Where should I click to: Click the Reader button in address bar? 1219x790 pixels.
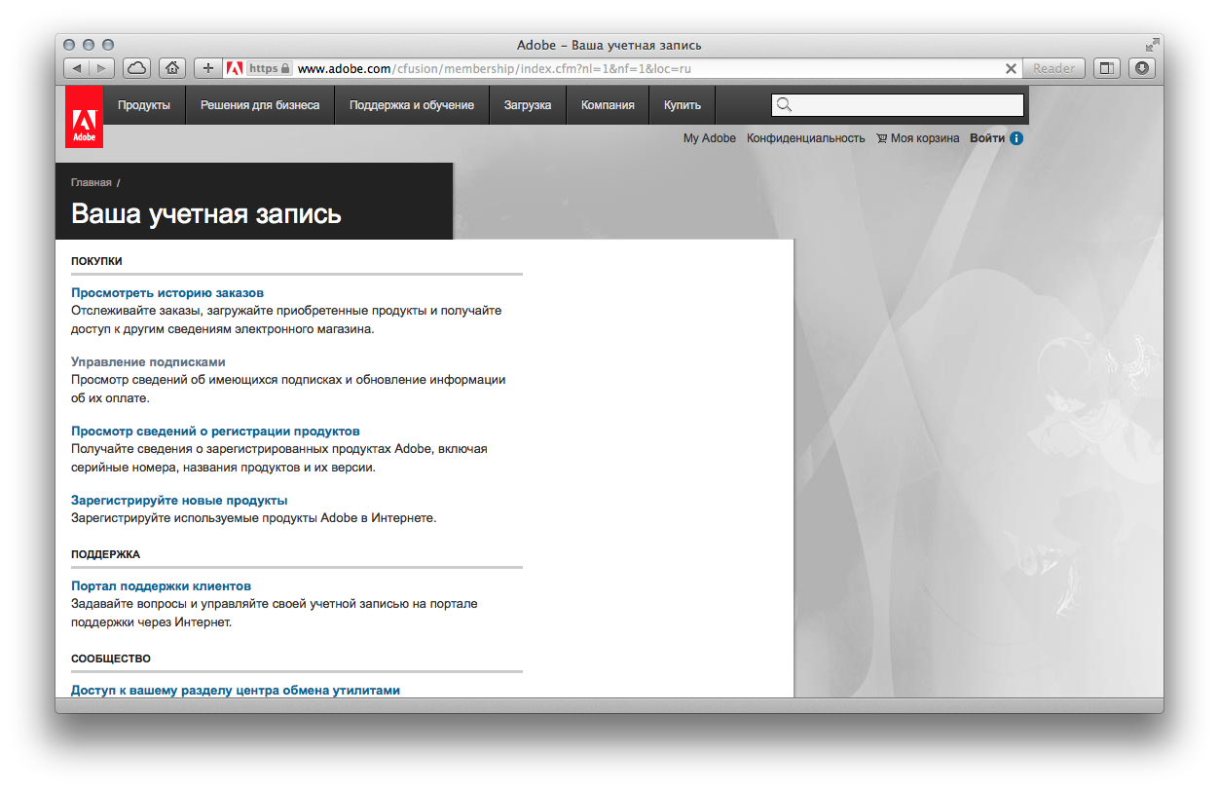(1053, 68)
